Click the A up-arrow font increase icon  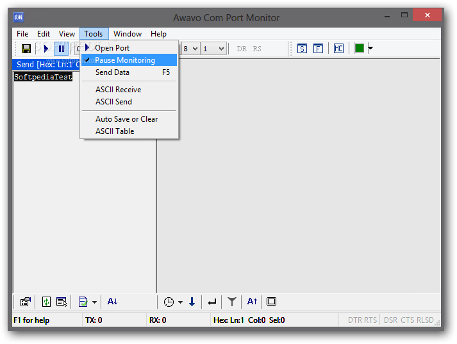[252, 301]
